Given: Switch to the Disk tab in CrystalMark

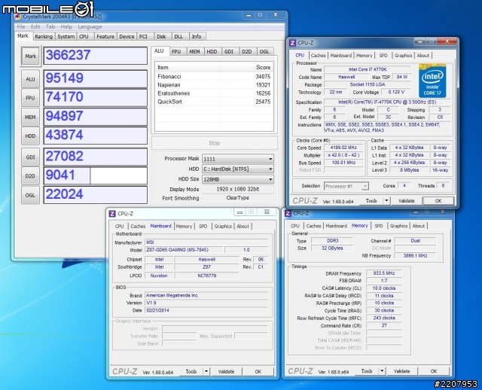Looking at the screenshot, I should point(161,37).
